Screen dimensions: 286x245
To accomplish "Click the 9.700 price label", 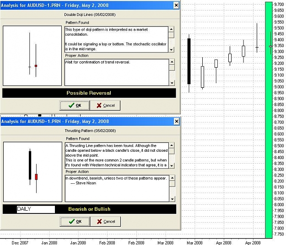I will pos(279,5).
